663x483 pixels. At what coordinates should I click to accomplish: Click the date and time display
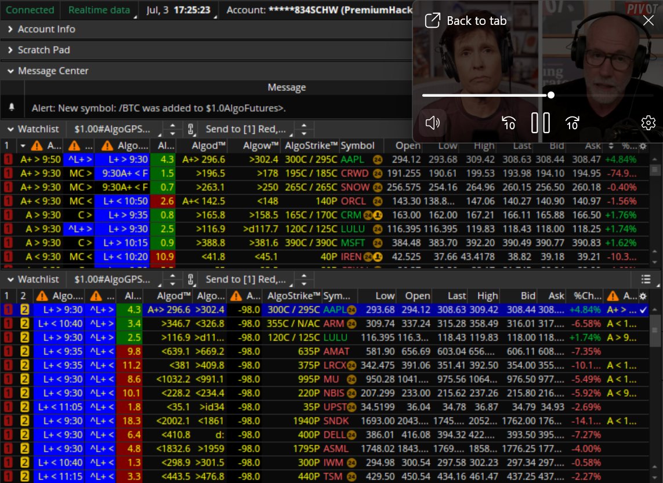click(x=179, y=10)
